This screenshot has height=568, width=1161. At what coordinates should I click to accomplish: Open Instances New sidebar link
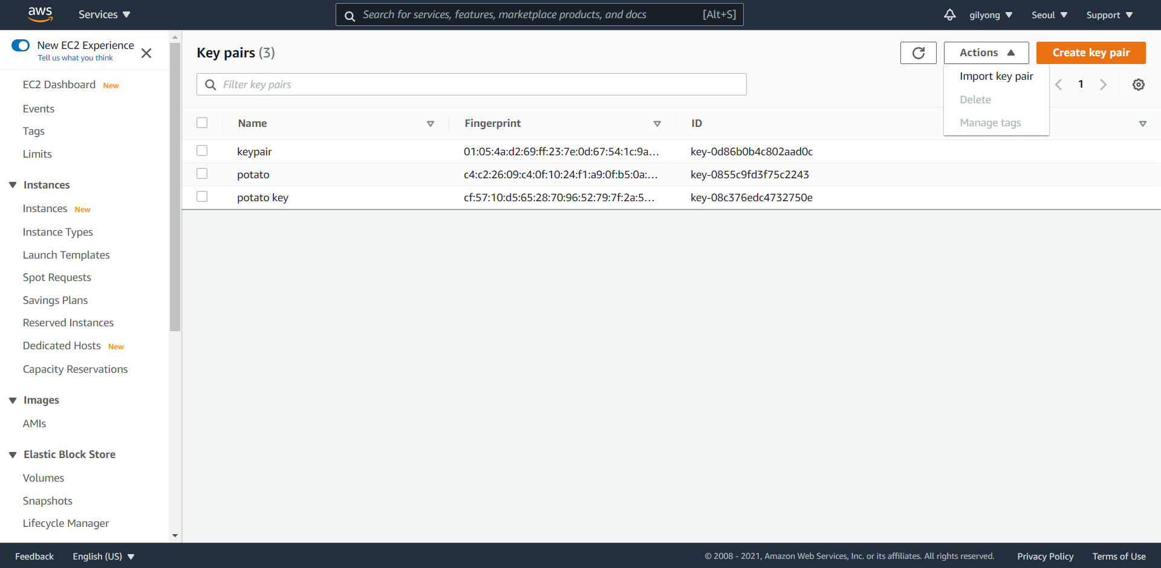coord(45,208)
